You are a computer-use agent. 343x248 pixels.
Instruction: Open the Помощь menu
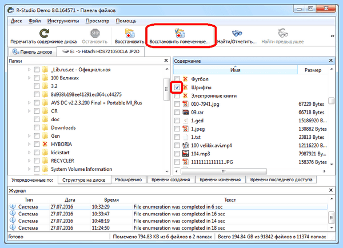[126, 21]
